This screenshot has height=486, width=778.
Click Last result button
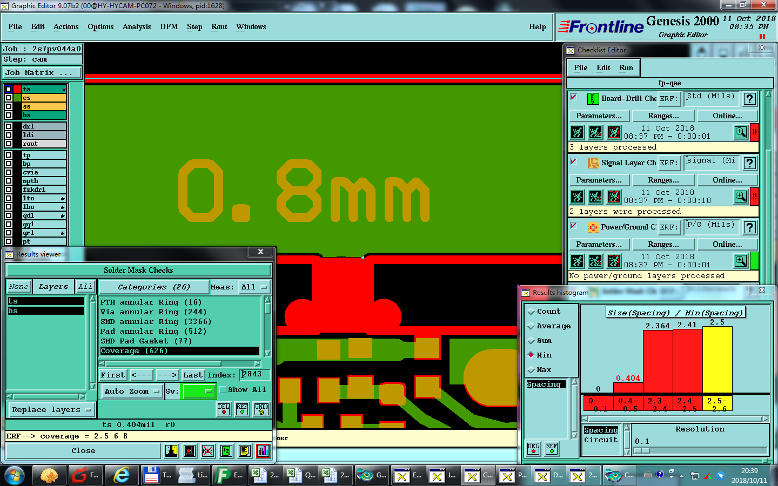coord(193,375)
